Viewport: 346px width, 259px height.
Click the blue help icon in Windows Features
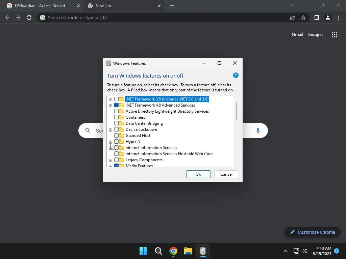pyautogui.click(x=236, y=75)
